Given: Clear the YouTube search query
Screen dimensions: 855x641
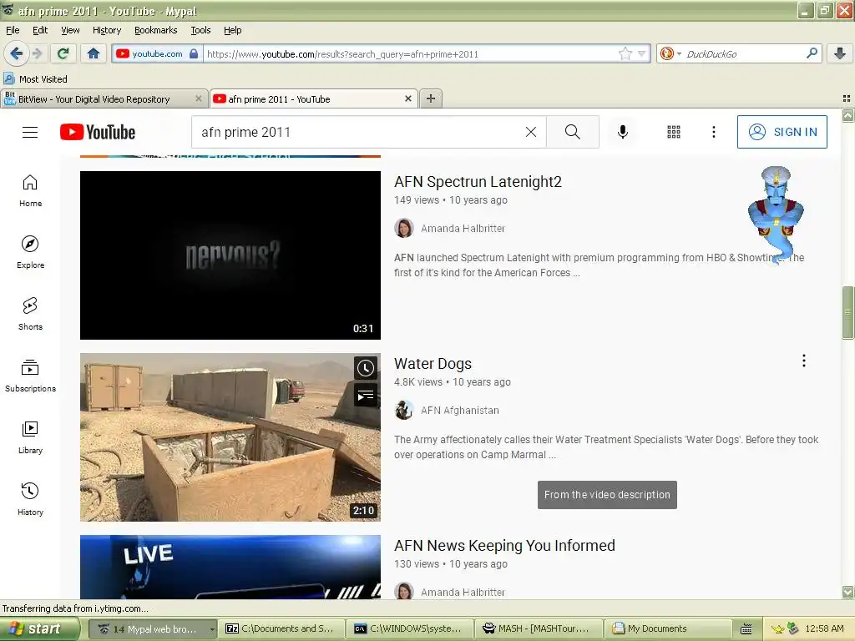Looking at the screenshot, I should 530,132.
